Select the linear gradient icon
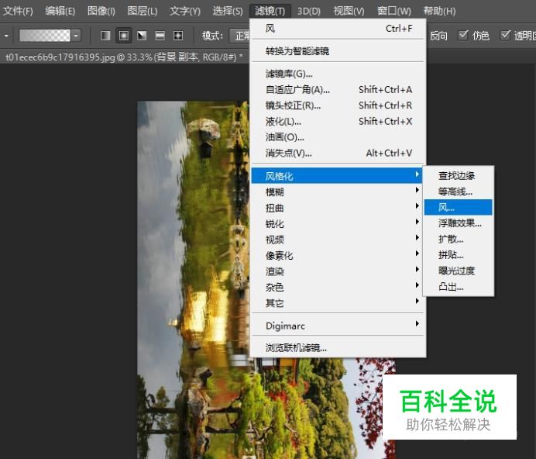The width and height of the screenshot is (536, 459). 105,35
